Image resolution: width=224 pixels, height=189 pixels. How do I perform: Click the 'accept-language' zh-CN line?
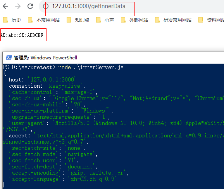[x=62, y=179]
